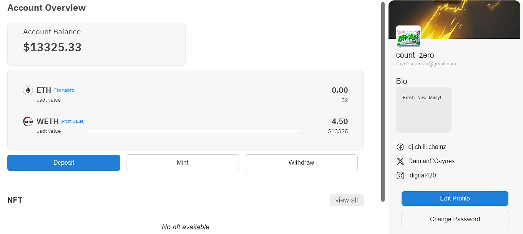Click the NFT view all button
Image resolution: width=523 pixels, height=234 pixels.
coord(347,200)
